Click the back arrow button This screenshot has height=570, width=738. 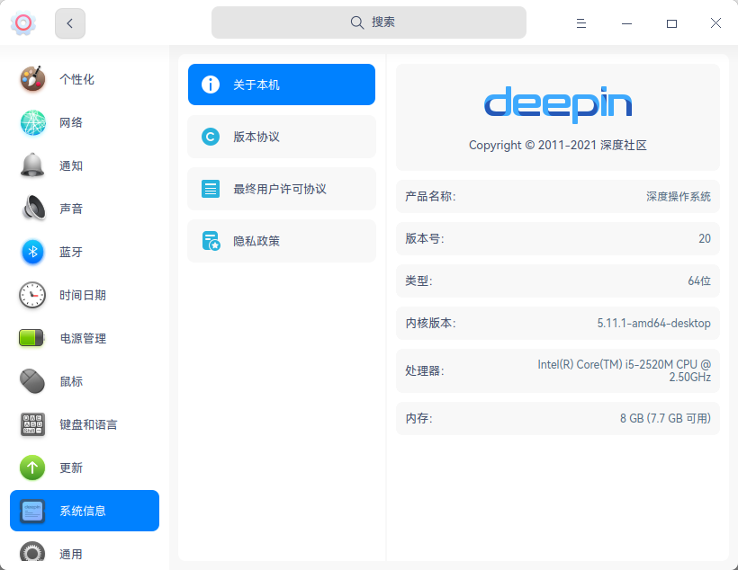pos(70,23)
